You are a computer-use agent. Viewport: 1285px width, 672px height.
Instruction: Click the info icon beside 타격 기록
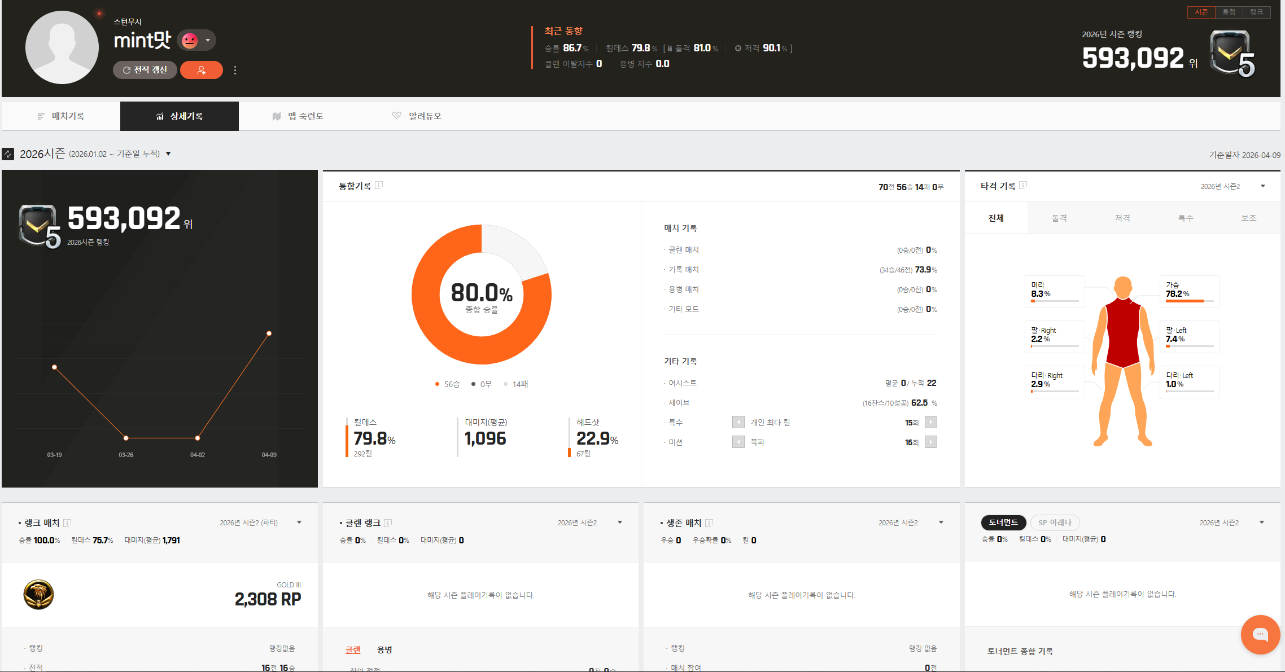1023,185
